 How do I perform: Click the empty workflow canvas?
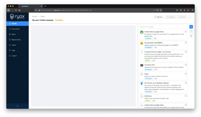pos(83,66)
